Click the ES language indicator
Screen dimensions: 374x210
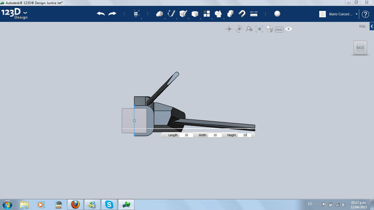(310, 204)
